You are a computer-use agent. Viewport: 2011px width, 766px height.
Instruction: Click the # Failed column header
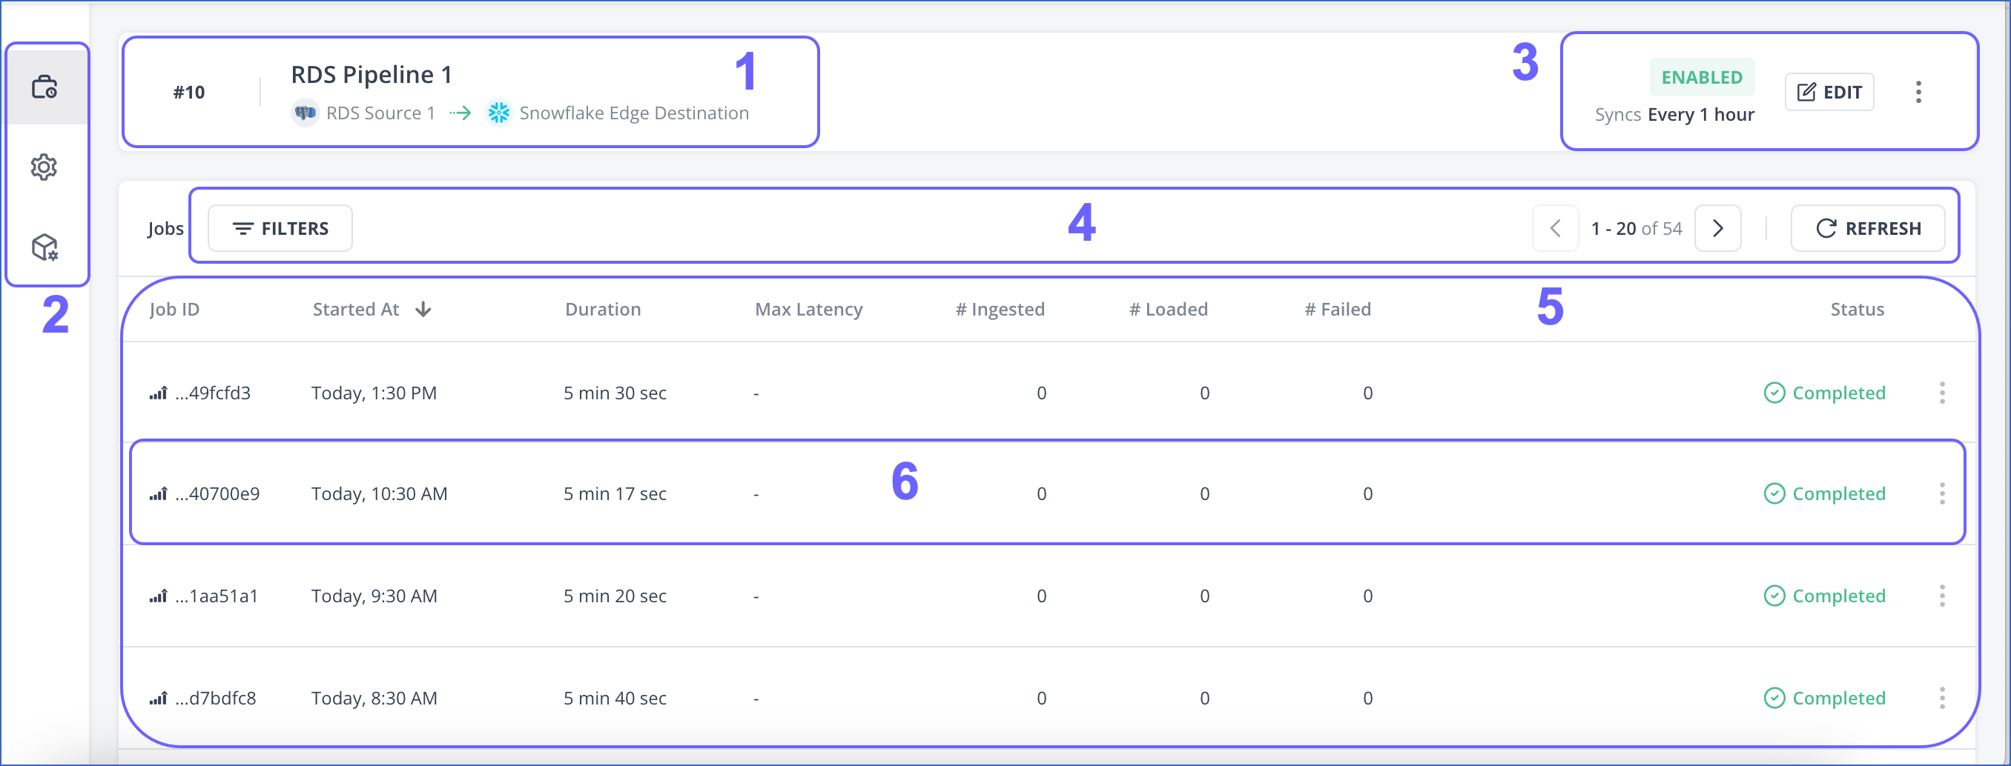[x=1338, y=310]
